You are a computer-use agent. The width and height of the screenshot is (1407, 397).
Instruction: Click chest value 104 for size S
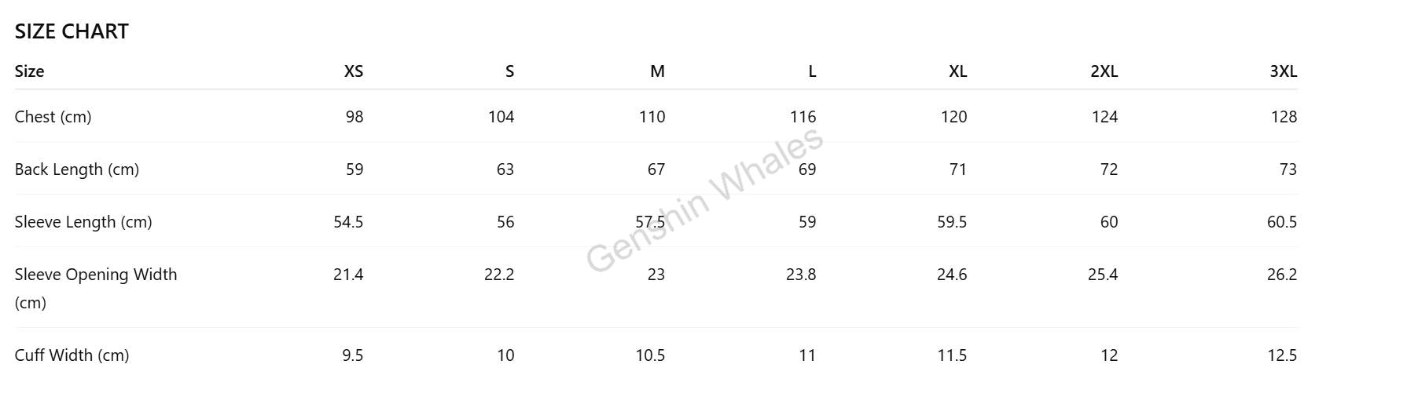click(501, 117)
